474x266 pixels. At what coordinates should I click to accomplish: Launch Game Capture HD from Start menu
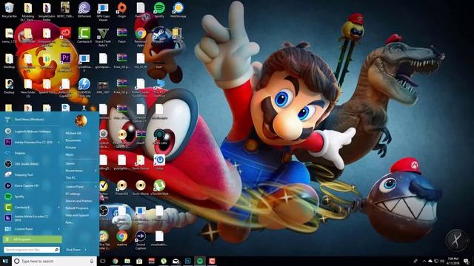tap(32, 185)
